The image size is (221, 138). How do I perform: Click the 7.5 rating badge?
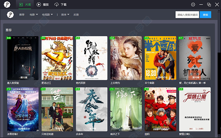112,89
